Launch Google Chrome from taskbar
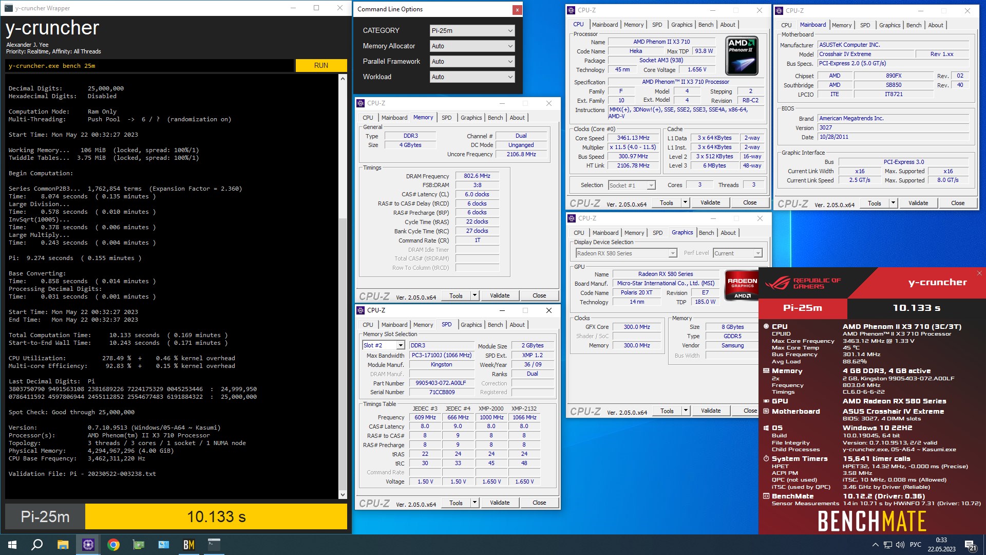Screen dimensions: 986x555 [x=113, y=545]
